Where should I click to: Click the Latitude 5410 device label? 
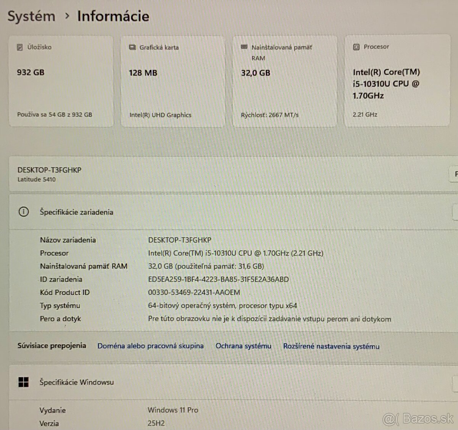[37, 179]
